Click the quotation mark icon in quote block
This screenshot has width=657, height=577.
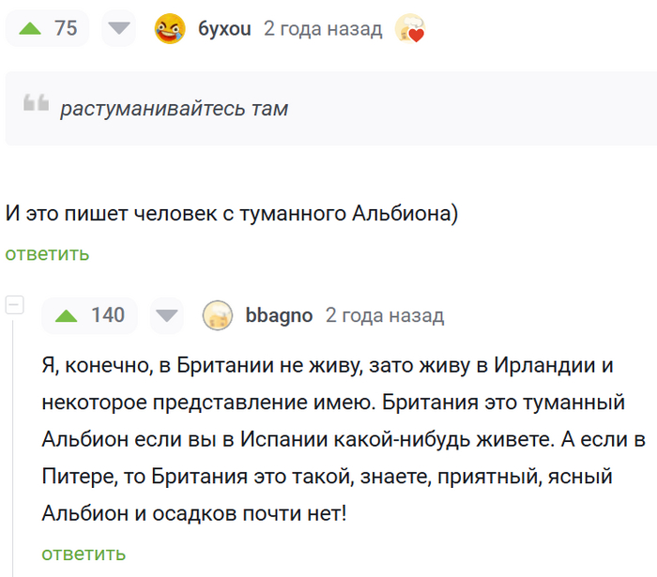click(x=36, y=105)
